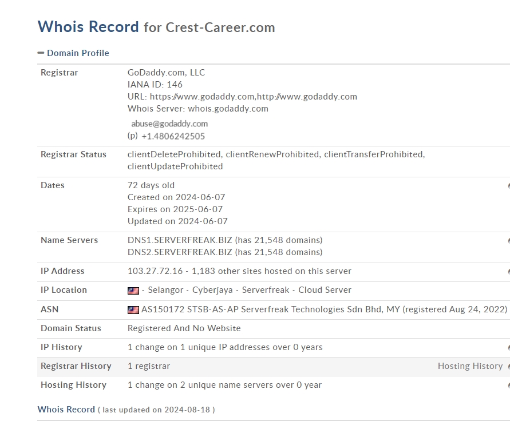Viewport: 510px width, 421px height.
Task: Select the Updated on 2024-06-07 line
Action: (177, 221)
